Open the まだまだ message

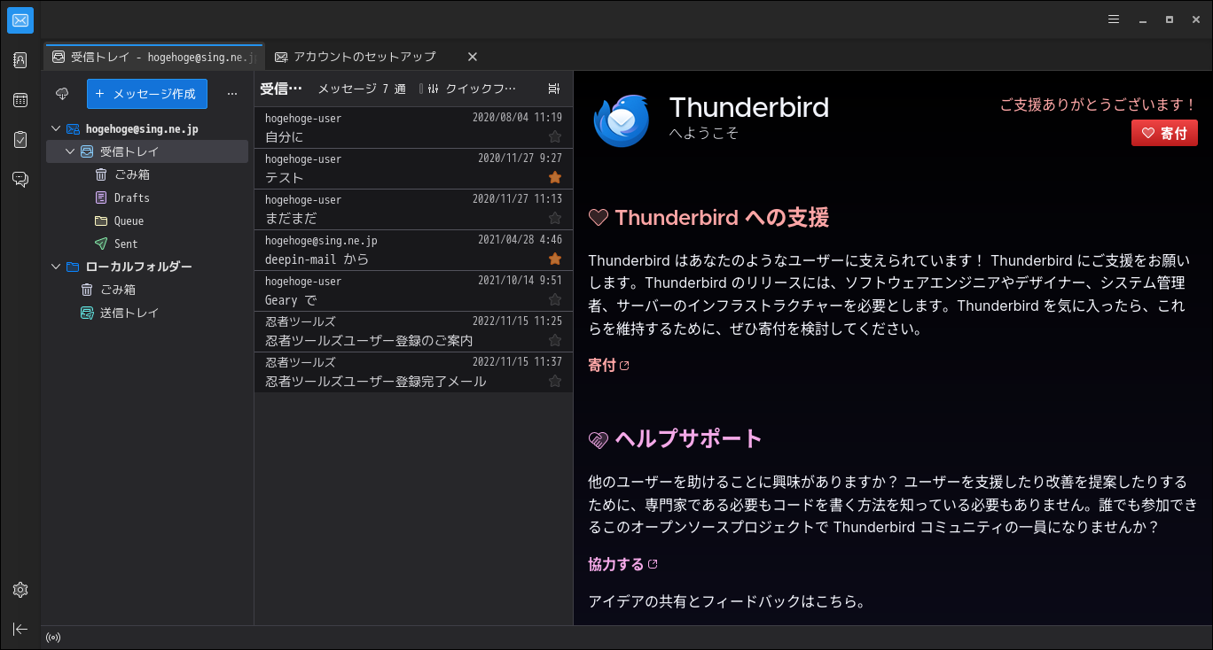(413, 209)
